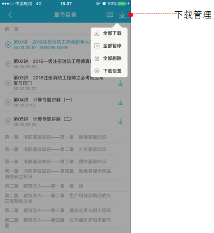Click the pause icon beside 全部暂停

[x=97, y=46]
